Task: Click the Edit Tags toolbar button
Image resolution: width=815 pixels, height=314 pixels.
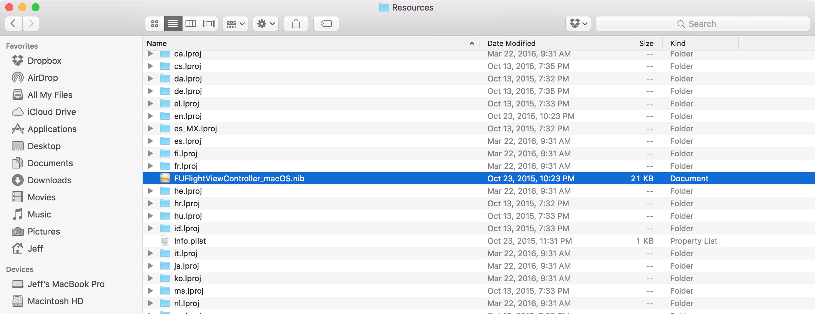Action: [326, 24]
